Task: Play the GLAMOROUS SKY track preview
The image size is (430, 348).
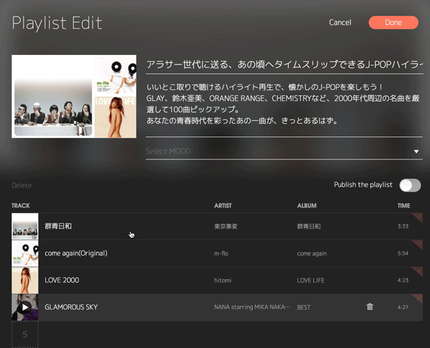Action: coord(25,308)
